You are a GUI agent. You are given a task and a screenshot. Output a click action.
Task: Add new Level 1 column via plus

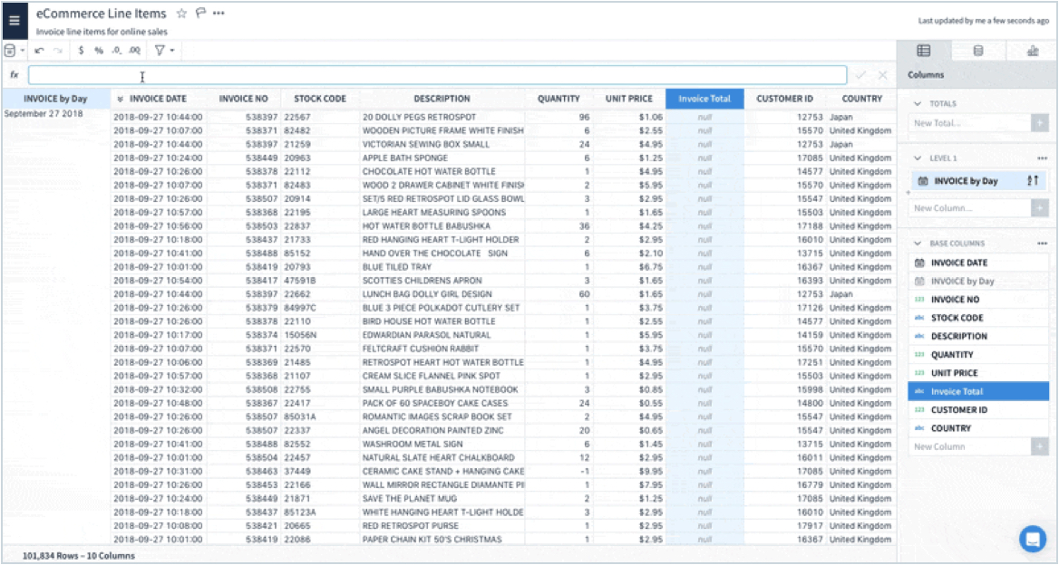pyautogui.click(x=1039, y=208)
